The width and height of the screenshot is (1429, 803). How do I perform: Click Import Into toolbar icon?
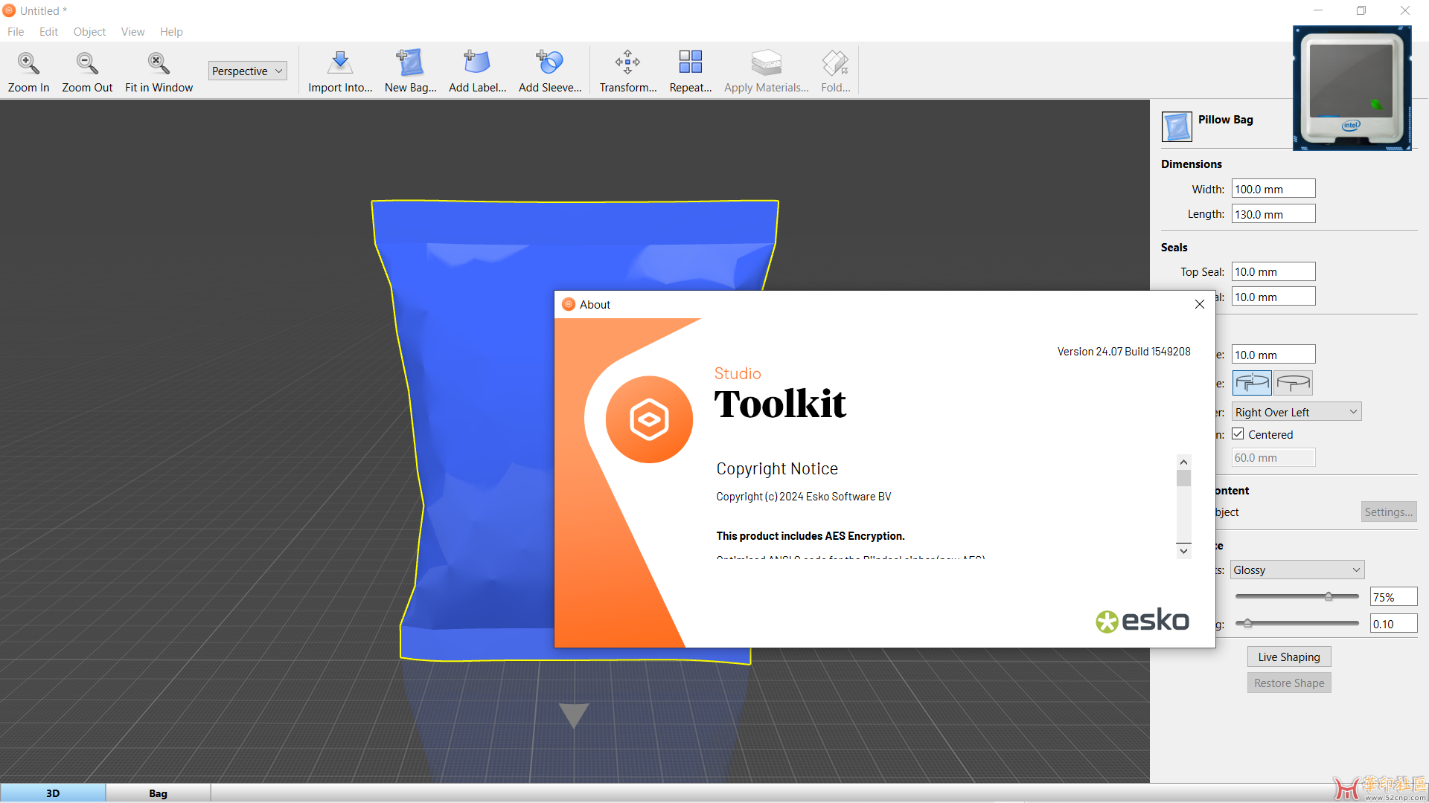pos(340,63)
